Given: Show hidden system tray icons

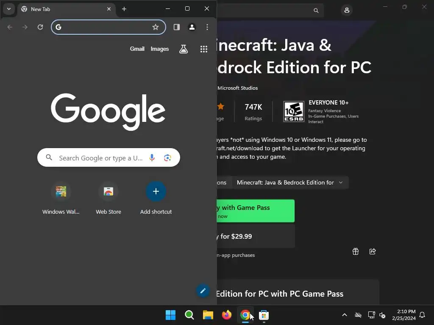Looking at the screenshot, I should [x=345, y=315].
